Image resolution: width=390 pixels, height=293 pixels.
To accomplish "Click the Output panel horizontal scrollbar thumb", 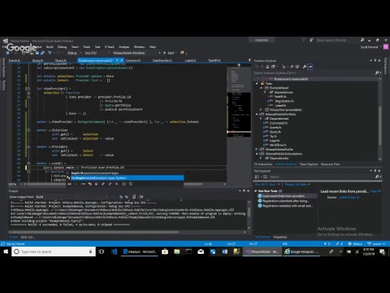I will click(x=95, y=232).
